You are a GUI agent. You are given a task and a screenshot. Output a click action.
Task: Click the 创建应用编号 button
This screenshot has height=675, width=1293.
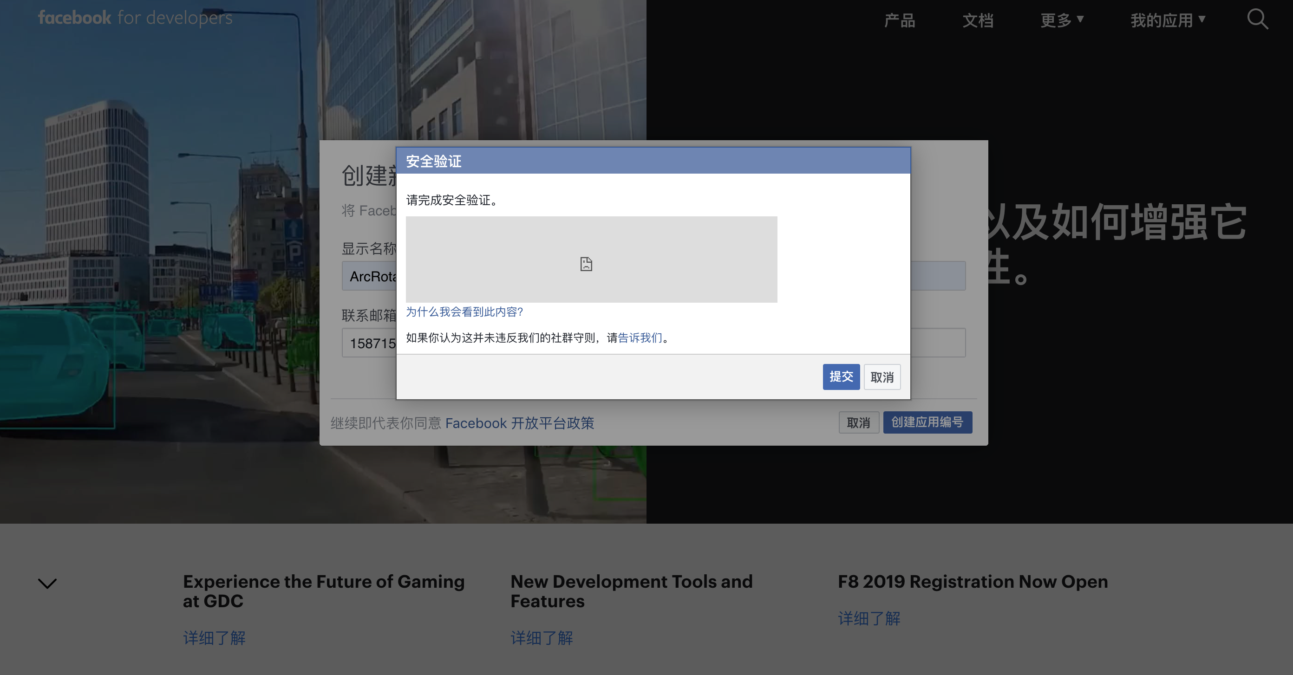(x=927, y=422)
